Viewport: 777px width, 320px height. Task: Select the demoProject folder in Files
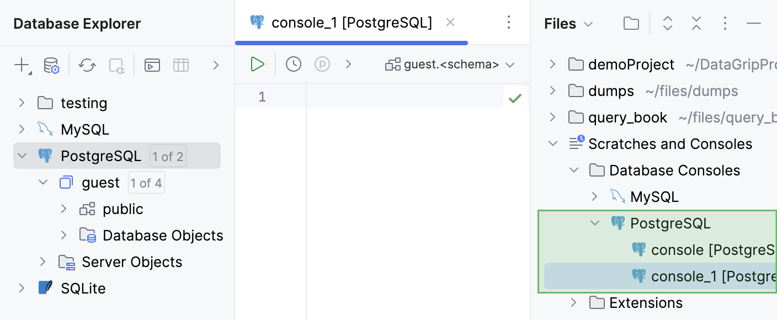(x=631, y=65)
